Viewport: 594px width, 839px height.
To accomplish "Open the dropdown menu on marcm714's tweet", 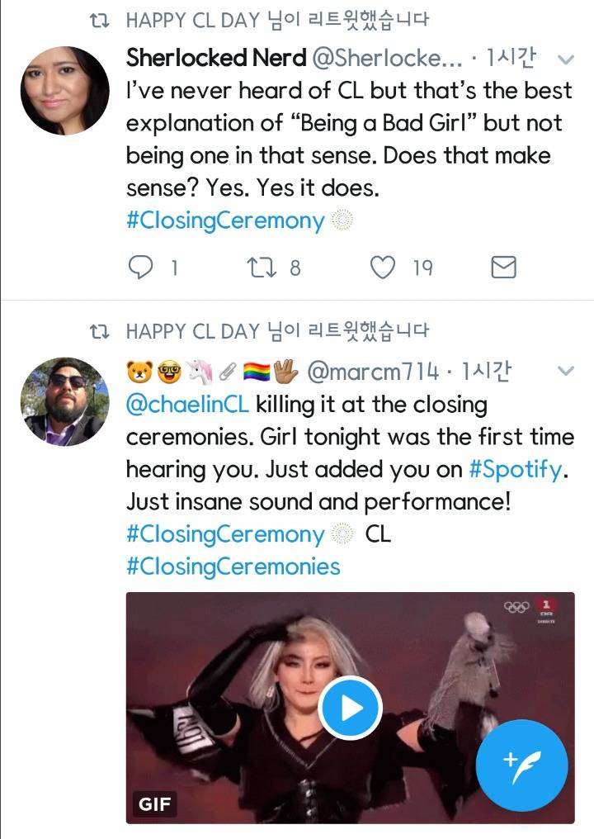I will (x=566, y=372).
